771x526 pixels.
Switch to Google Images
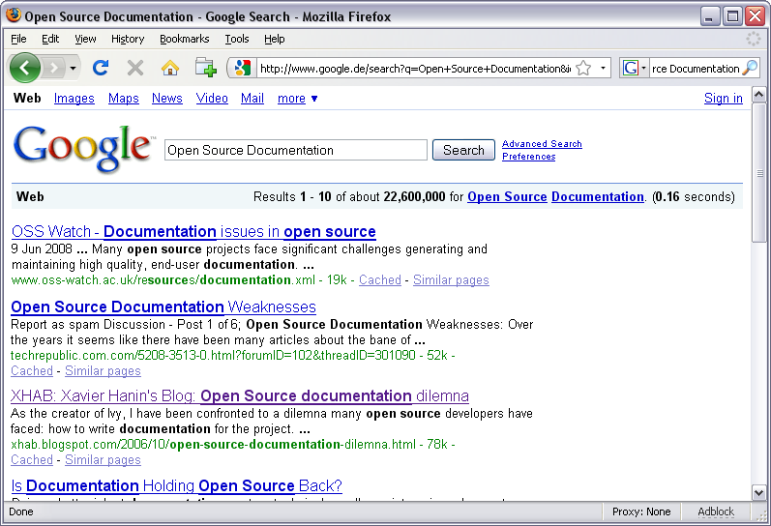[74, 99]
